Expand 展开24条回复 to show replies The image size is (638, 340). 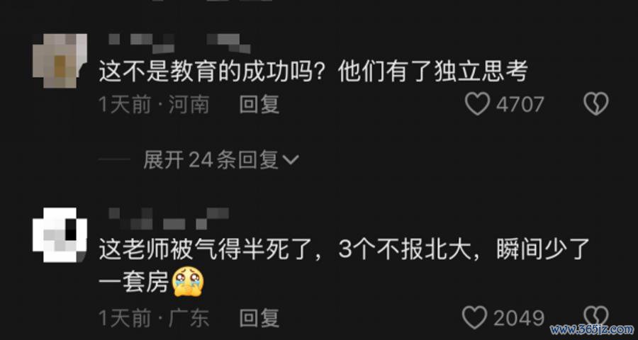tap(221, 160)
